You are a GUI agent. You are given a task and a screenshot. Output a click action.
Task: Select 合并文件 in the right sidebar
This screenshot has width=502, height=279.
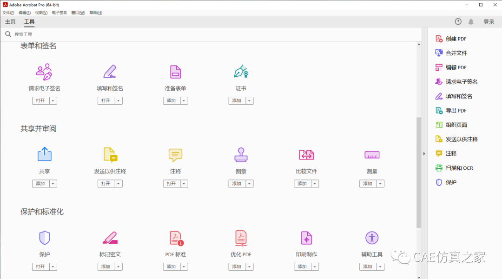coord(451,53)
